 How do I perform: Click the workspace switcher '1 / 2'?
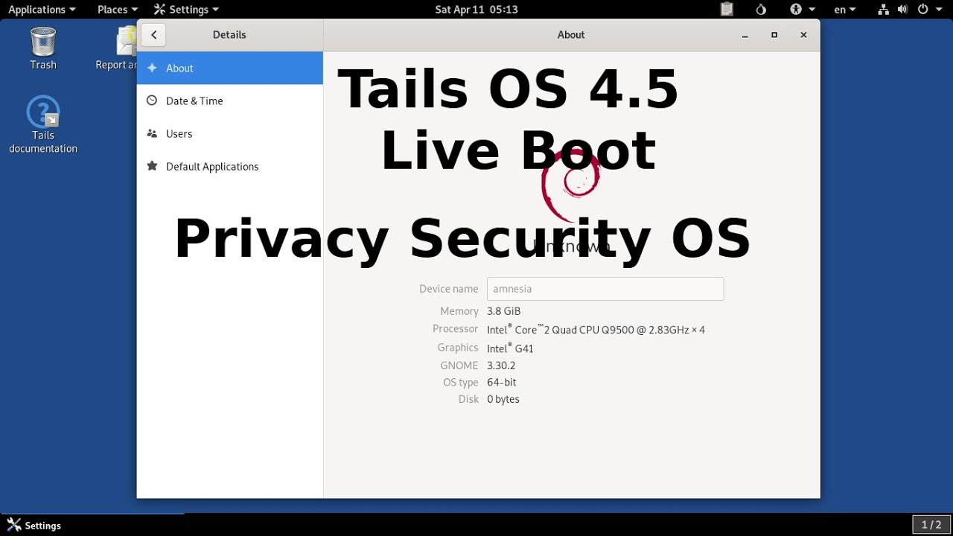point(931,525)
